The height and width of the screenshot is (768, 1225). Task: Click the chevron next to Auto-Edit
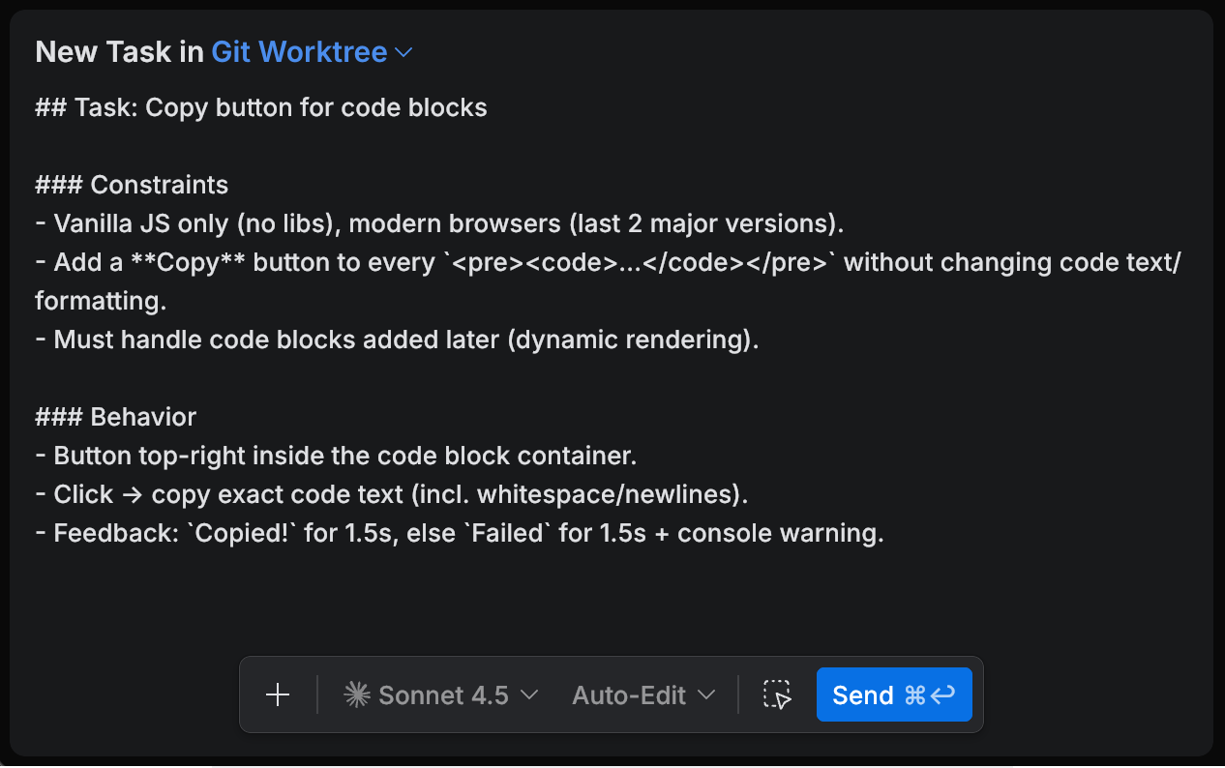[x=706, y=694]
